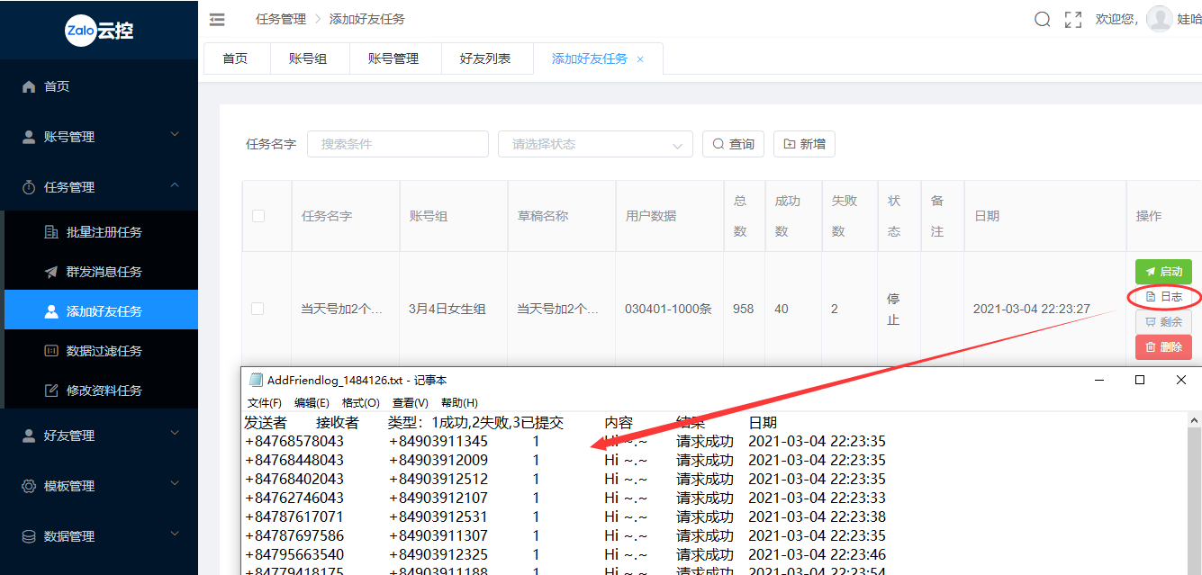
Task: Click the user avatar icon
Action: click(x=1159, y=19)
